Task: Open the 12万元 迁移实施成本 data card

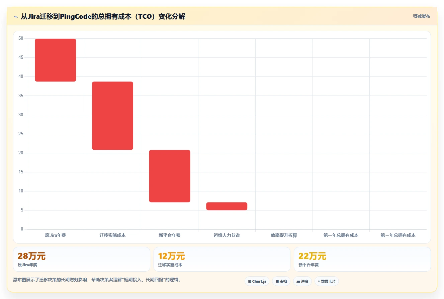Action: (x=222, y=259)
